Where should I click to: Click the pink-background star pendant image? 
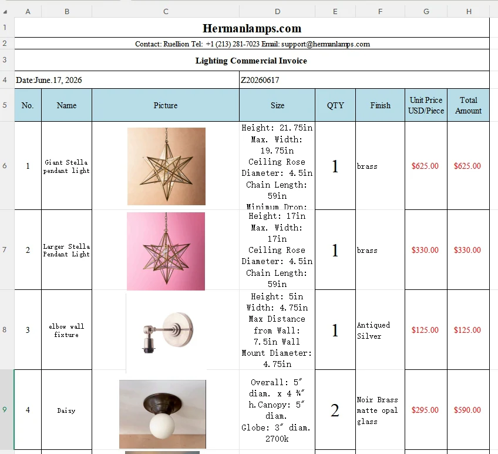(166, 251)
